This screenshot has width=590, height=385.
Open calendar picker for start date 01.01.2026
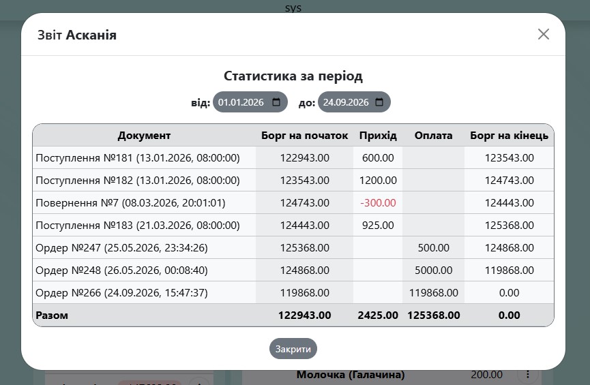[276, 102]
